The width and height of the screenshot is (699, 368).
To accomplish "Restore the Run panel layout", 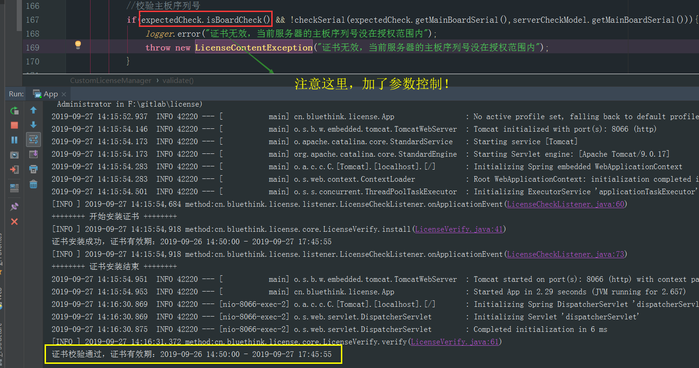I will click(x=14, y=188).
